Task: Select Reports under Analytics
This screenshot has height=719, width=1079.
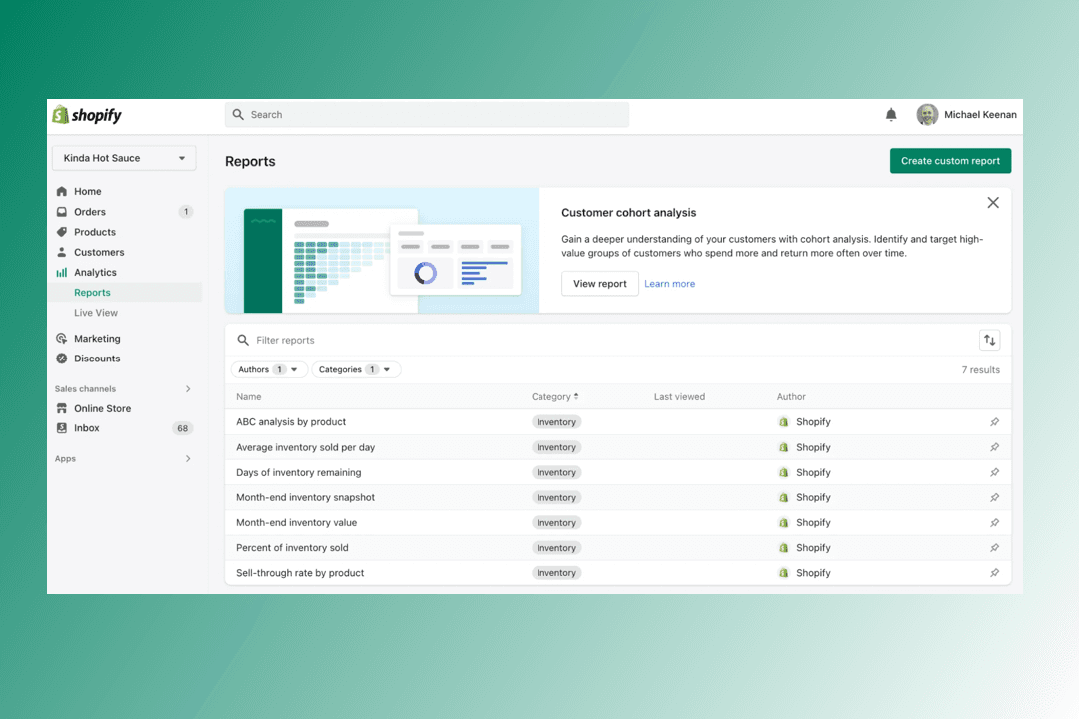Action: point(92,293)
